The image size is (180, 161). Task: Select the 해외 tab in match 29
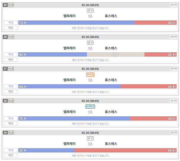coord(11,155)
